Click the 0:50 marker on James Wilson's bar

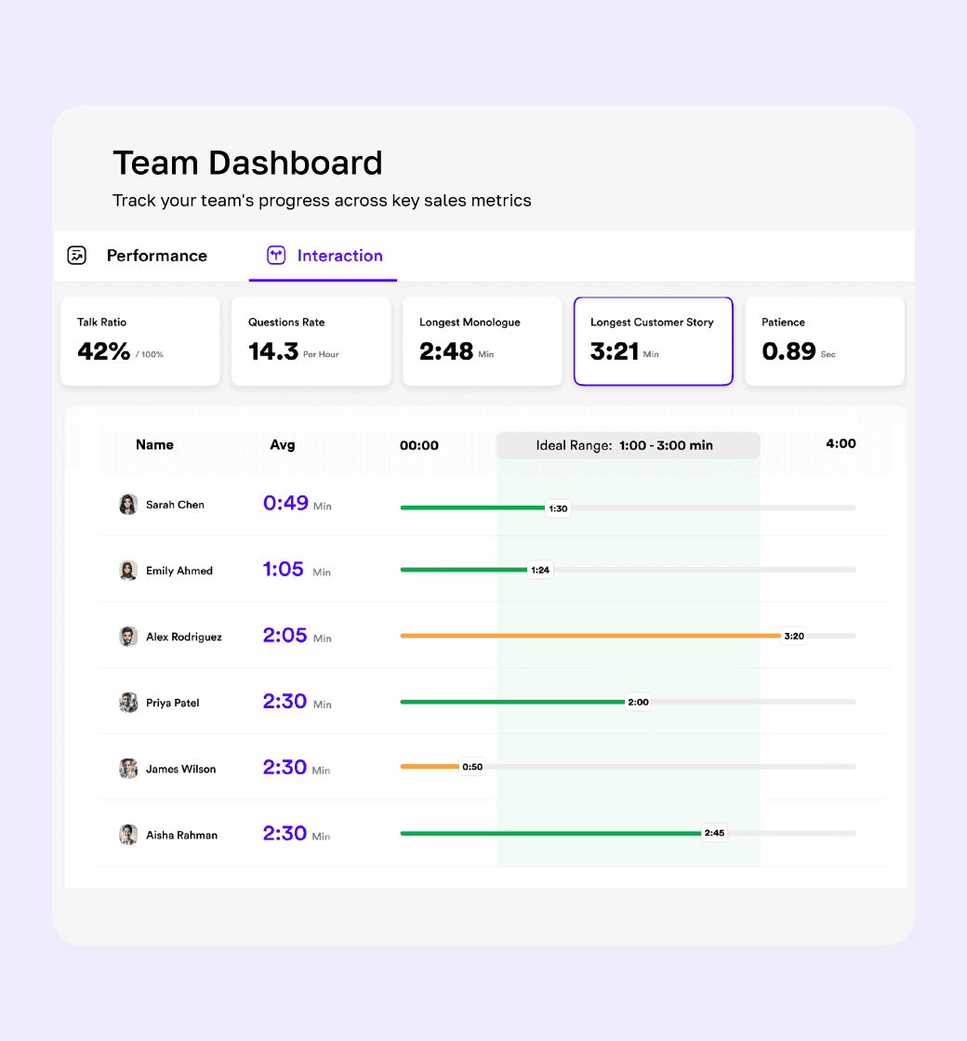[472, 767]
